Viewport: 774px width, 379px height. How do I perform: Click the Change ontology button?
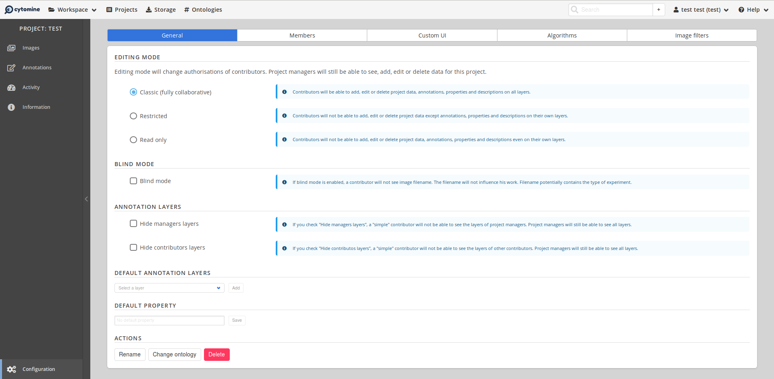coord(174,354)
